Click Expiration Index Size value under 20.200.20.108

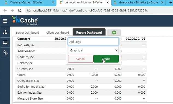tap(142, 87)
